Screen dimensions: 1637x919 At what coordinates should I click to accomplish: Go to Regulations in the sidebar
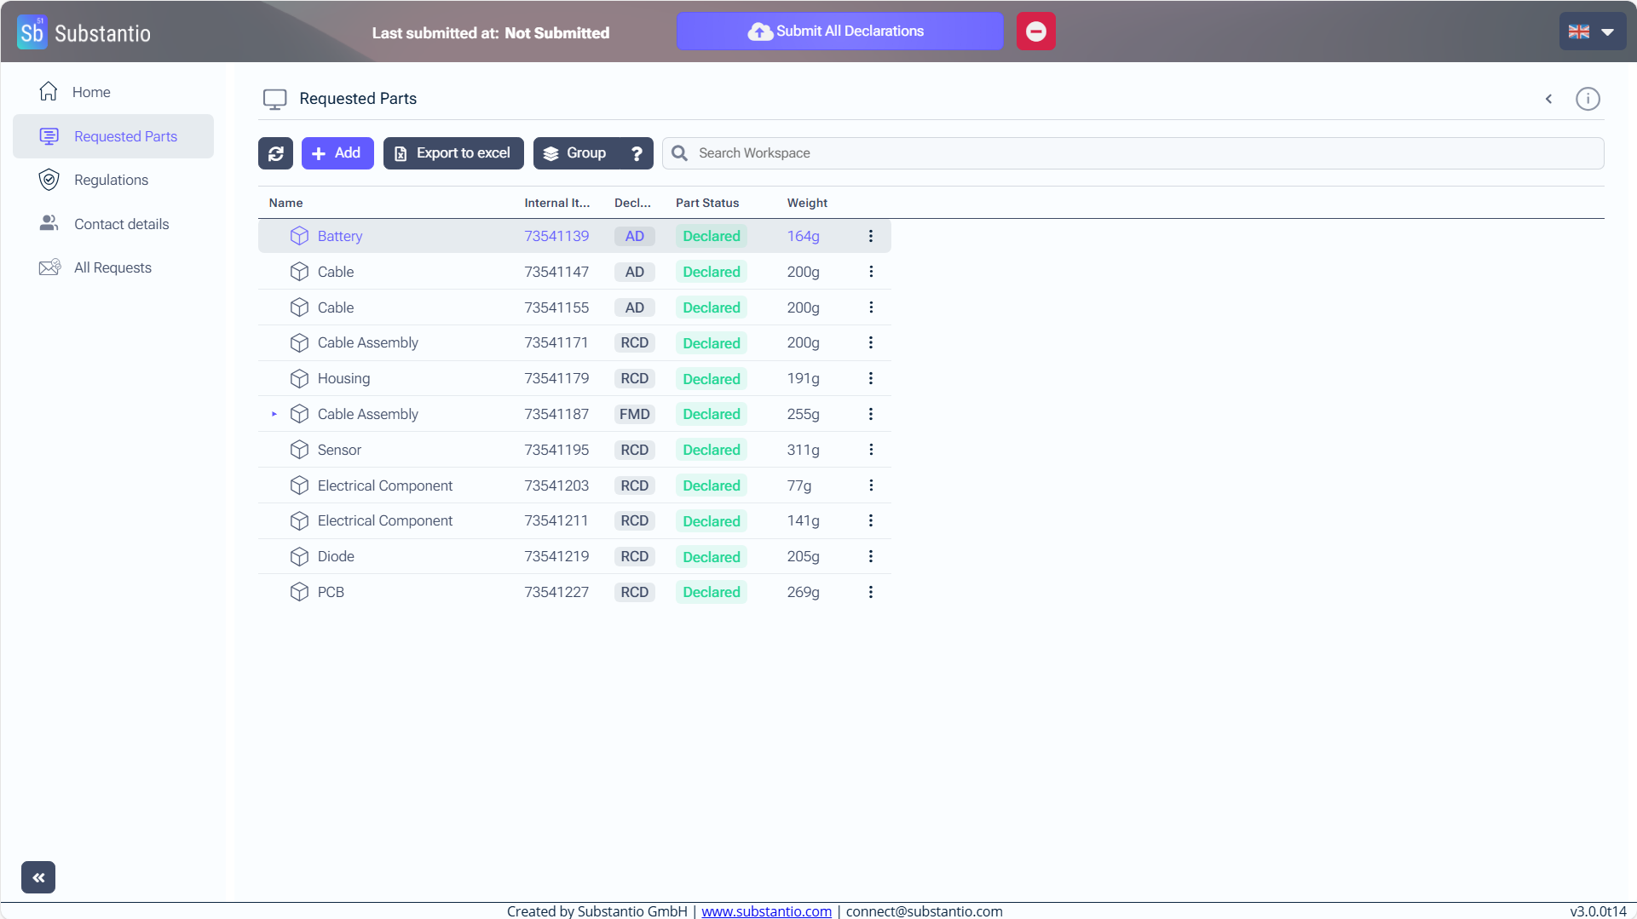pos(111,180)
